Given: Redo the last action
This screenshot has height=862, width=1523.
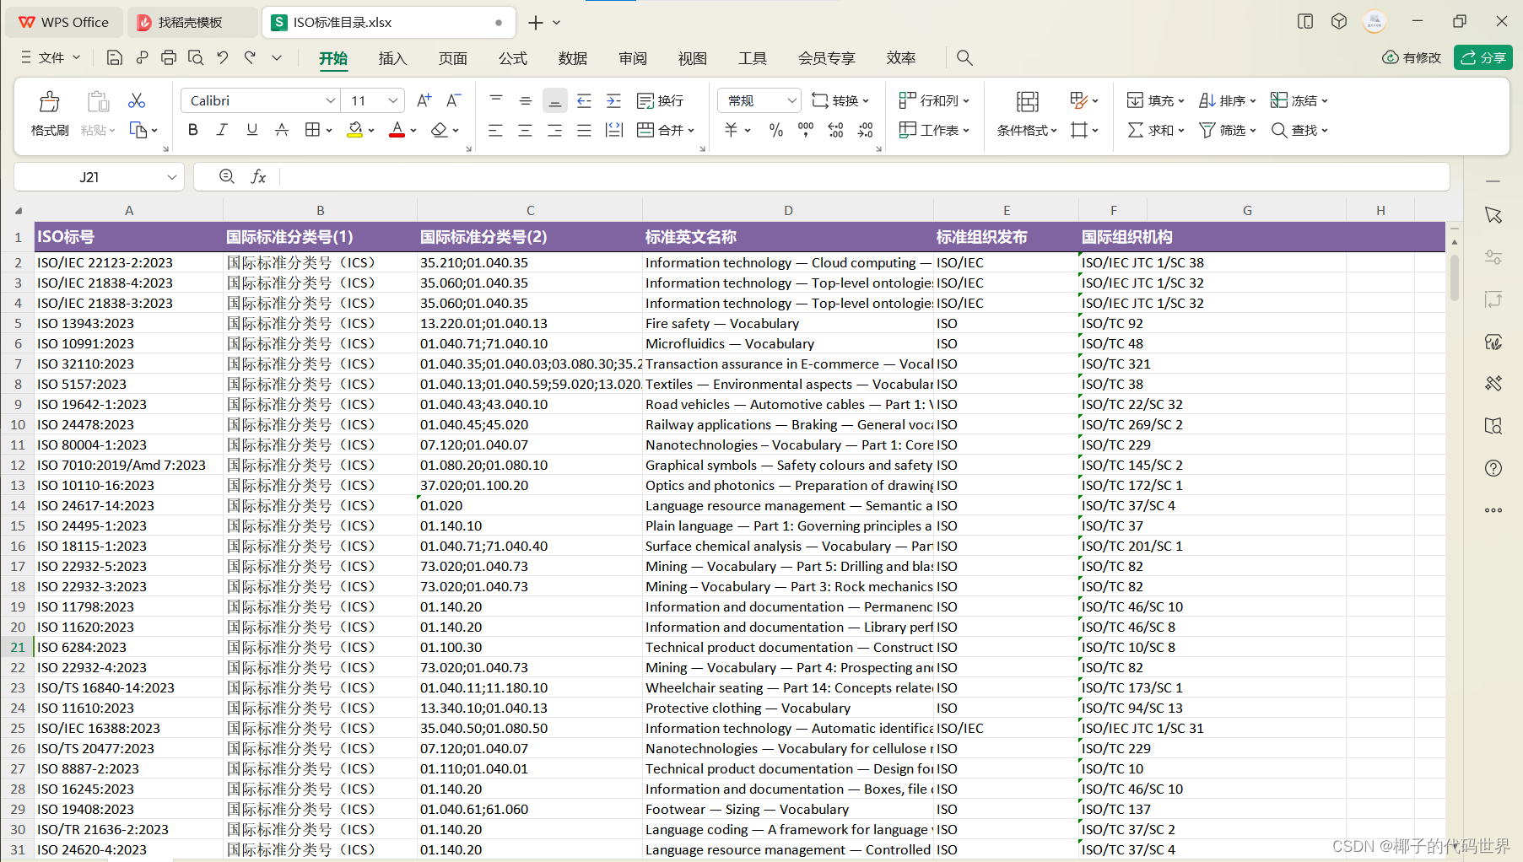Looking at the screenshot, I should (250, 57).
